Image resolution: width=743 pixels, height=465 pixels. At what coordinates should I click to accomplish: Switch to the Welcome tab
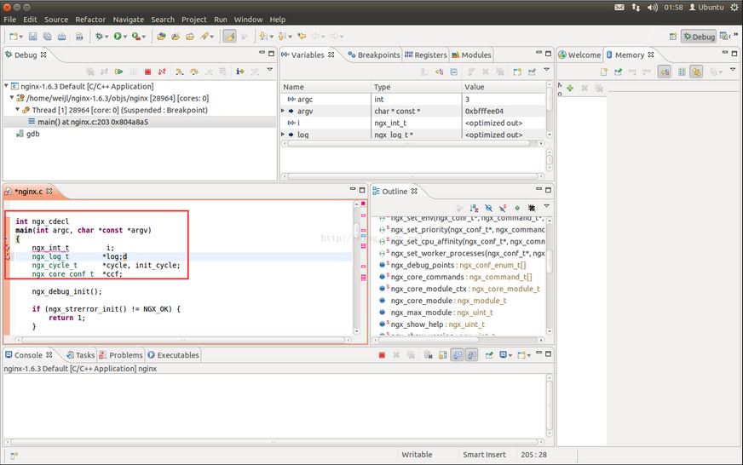pos(579,55)
